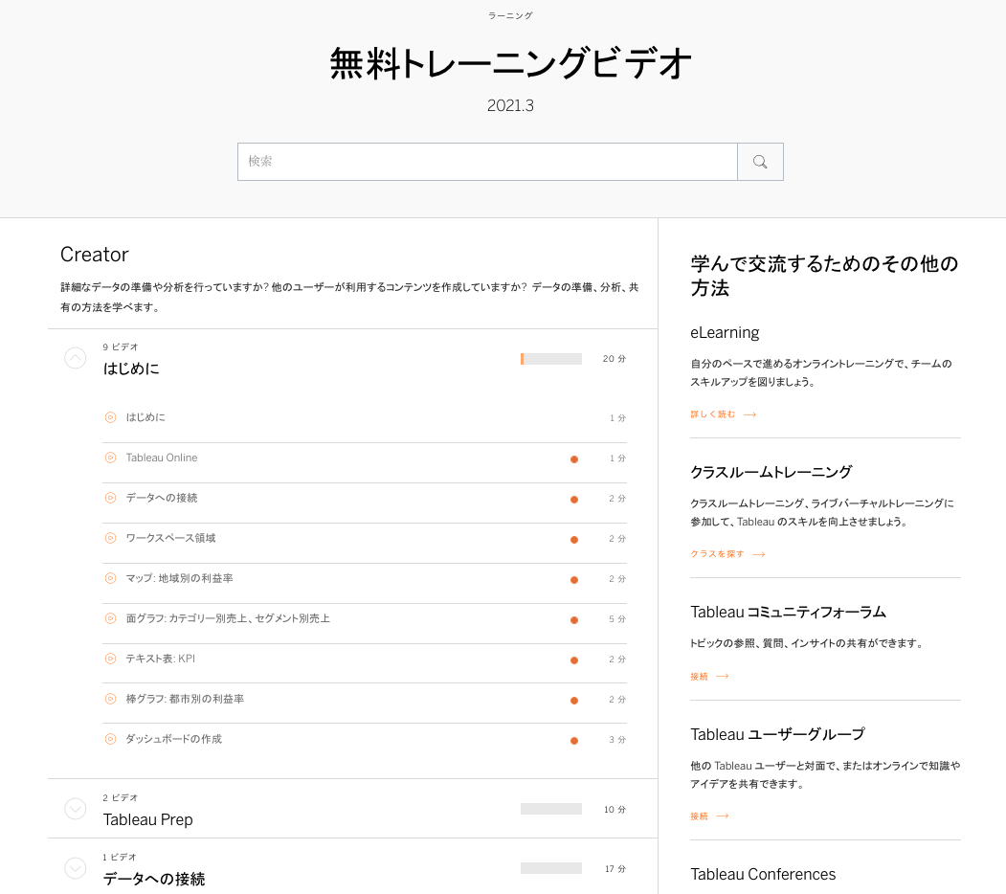Viewport: 1006px width, 894px height.
Task: Click the 17 分 データへの接続 section progress bar
Action: point(551,868)
